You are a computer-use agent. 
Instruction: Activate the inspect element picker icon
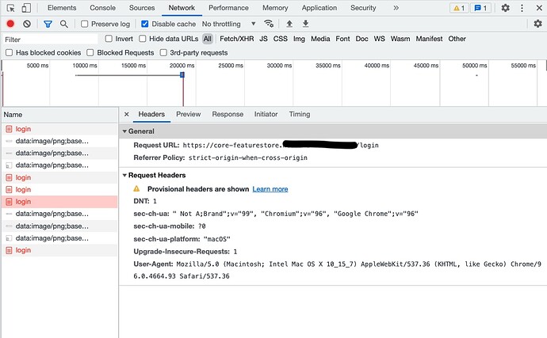point(11,8)
